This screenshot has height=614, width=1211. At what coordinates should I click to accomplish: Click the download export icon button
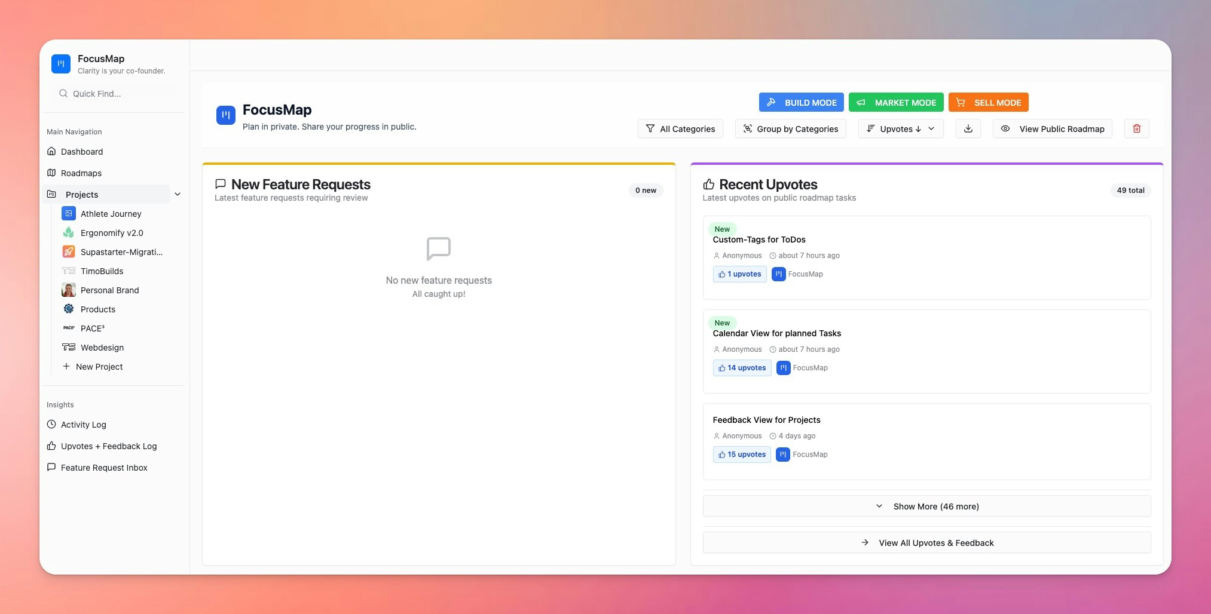(968, 128)
